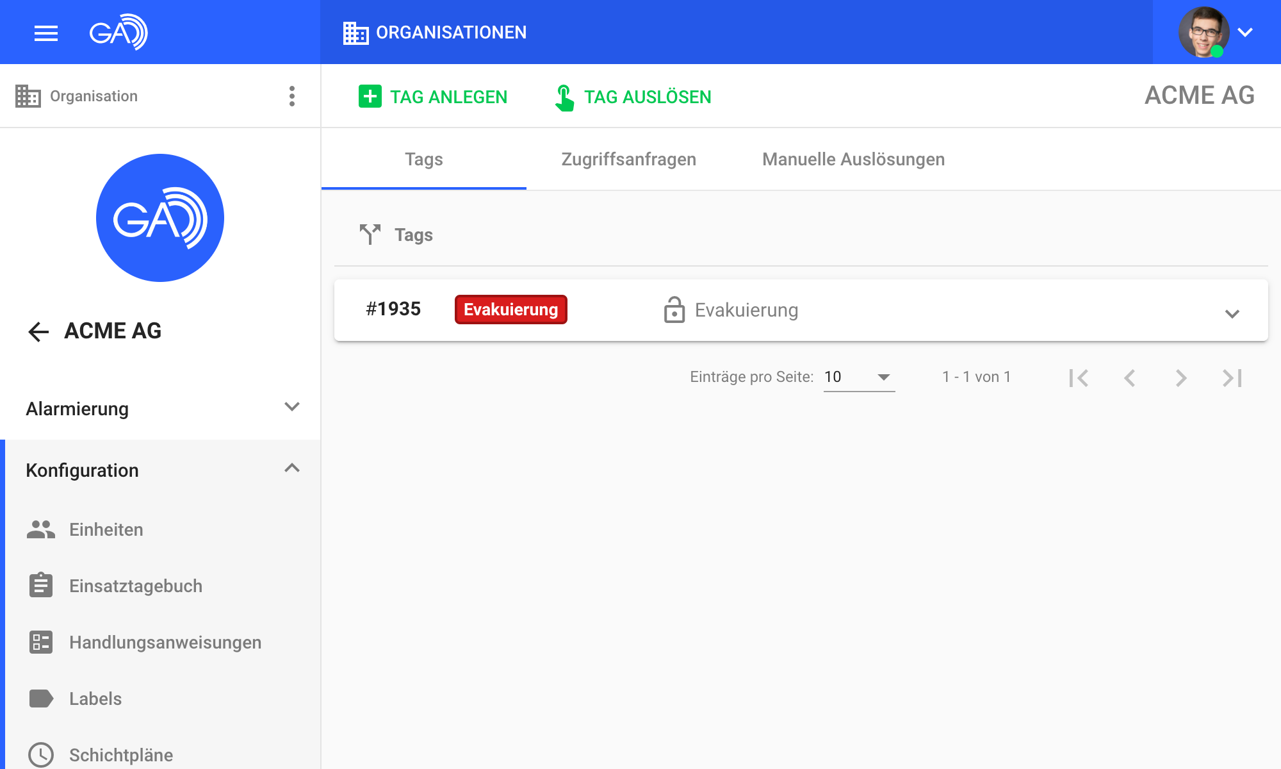
Task: Open the hamburger navigation menu
Action: [x=45, y=33]
